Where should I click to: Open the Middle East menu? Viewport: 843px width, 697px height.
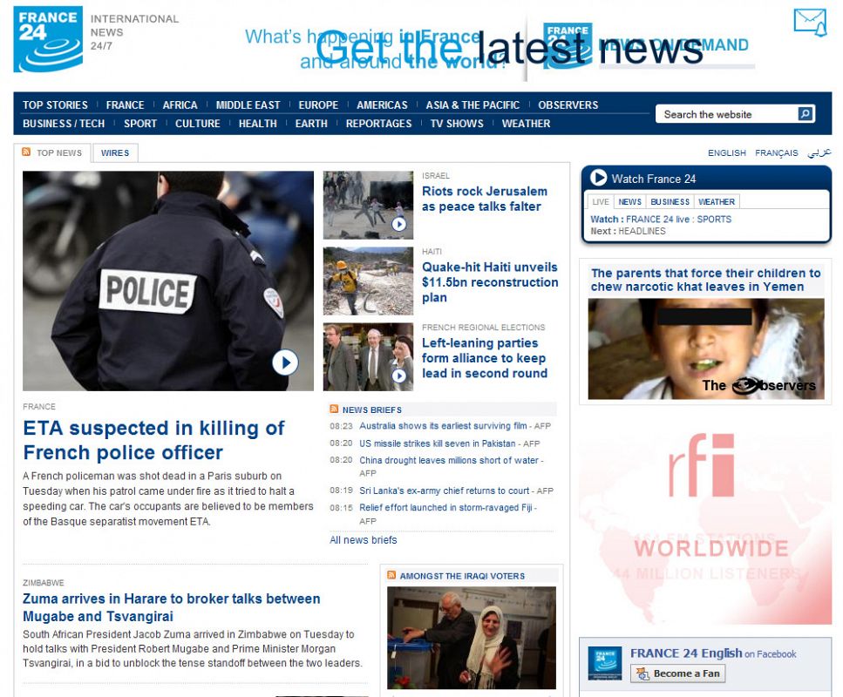(248, 105)
